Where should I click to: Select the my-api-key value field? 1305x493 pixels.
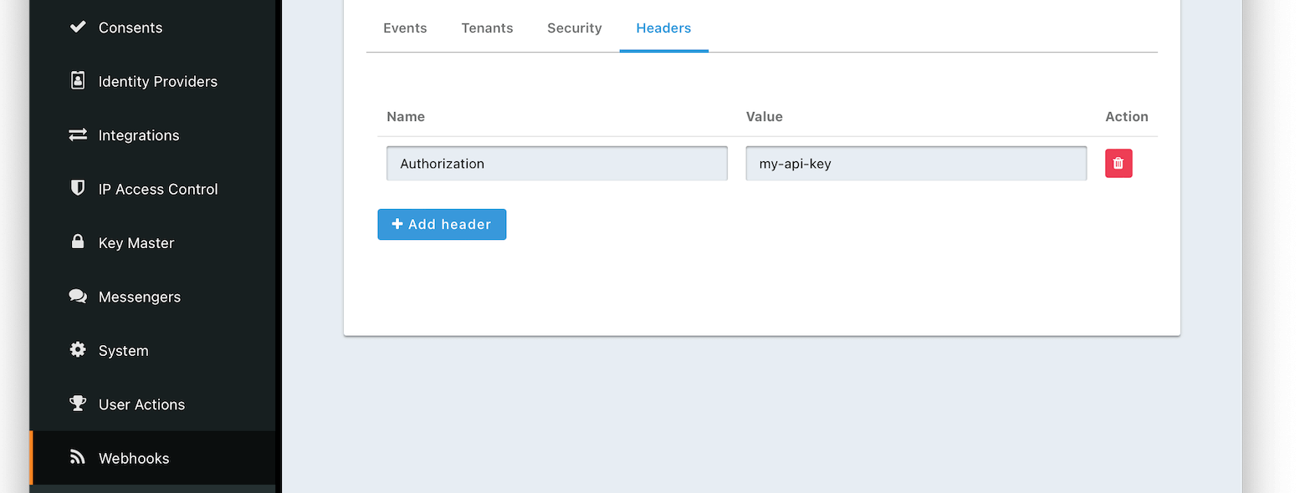915,163
